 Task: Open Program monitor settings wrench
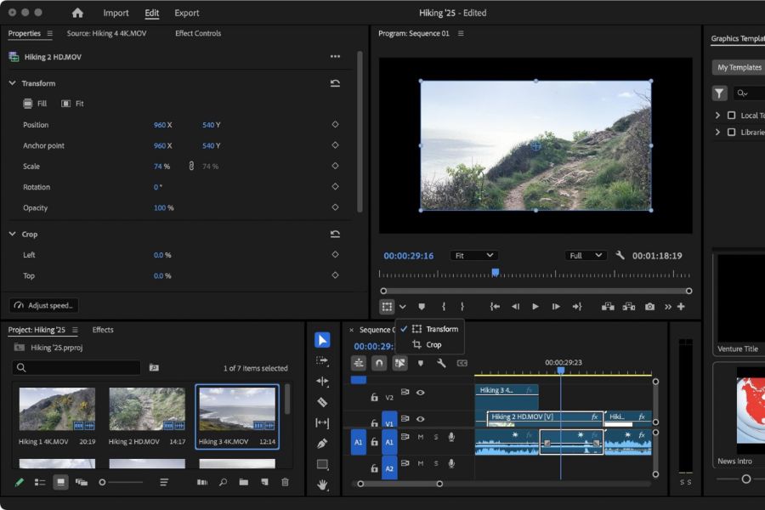point(620,255)
